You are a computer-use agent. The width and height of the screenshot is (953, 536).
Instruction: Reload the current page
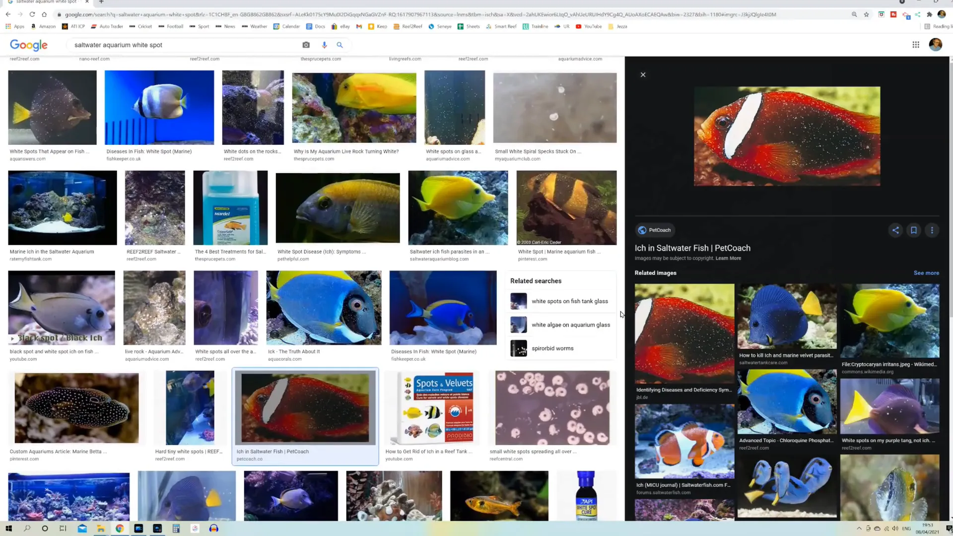click(x=32, y=14)
